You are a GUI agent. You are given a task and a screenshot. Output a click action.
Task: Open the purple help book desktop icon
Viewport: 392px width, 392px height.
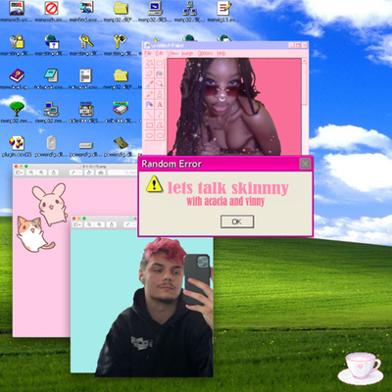(x=17, y=75)
